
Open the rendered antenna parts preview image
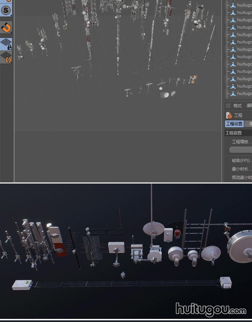click(x=126, y=251)
